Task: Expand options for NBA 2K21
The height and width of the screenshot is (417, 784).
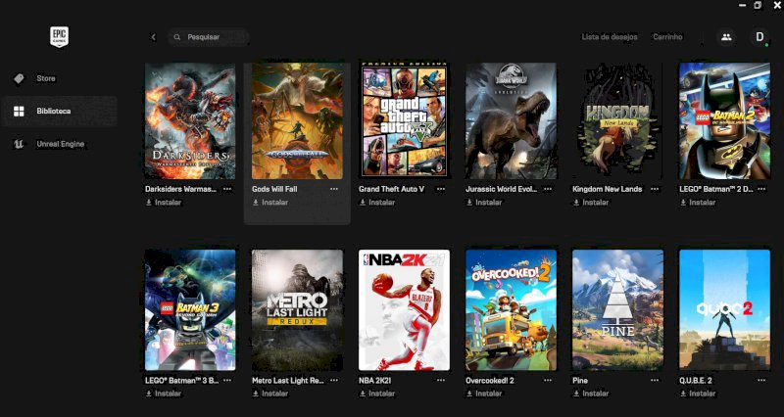Action: click(x=440, y=380)
